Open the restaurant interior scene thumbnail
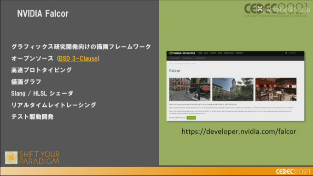The width and height of the screenshot is (313, 176). [x=276, y=89]
